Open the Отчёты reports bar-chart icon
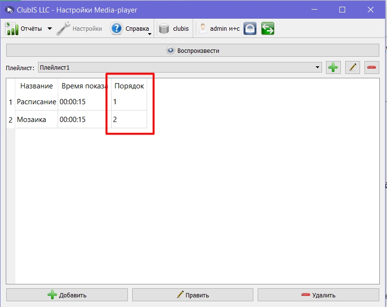Viewport: 387px width, 307px height. (x=12, y=29)
